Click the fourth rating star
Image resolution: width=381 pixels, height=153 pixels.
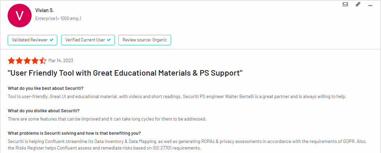click(35, 61)
